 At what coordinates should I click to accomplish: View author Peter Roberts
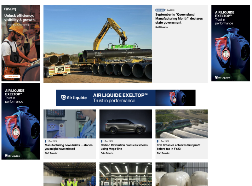(107, 153)
